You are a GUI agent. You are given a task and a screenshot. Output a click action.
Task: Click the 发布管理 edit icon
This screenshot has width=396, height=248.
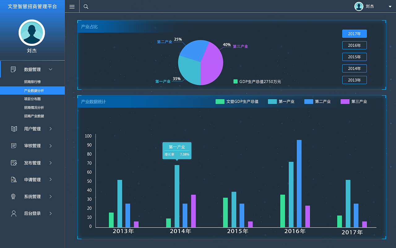tap(14, 163)
